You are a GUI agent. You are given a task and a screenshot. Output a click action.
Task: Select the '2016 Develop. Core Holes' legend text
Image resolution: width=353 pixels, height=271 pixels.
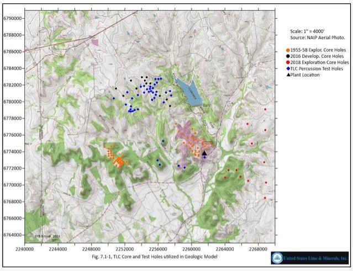point(318,56)
